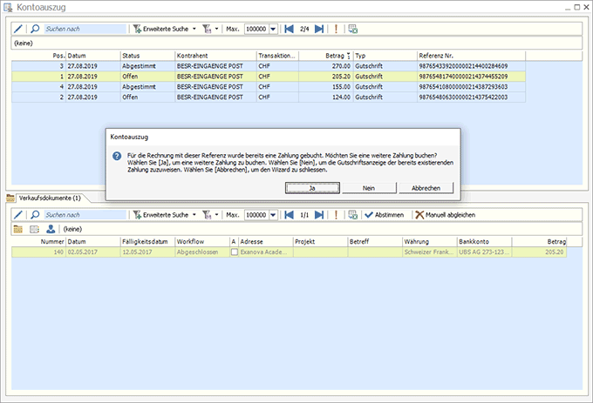Go to the next page in lower list (1/1)
The width and height of the screenshot is (593, 403).
(319, 215)
